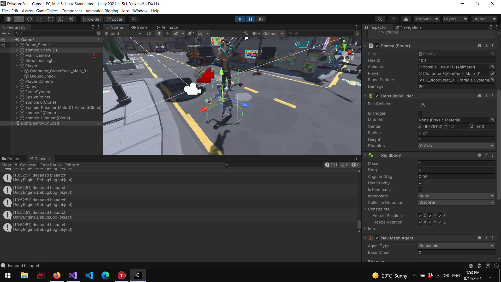Uncheck Freeze Rotation X constraint
501x282 pixels.
(x=420, y=222)
